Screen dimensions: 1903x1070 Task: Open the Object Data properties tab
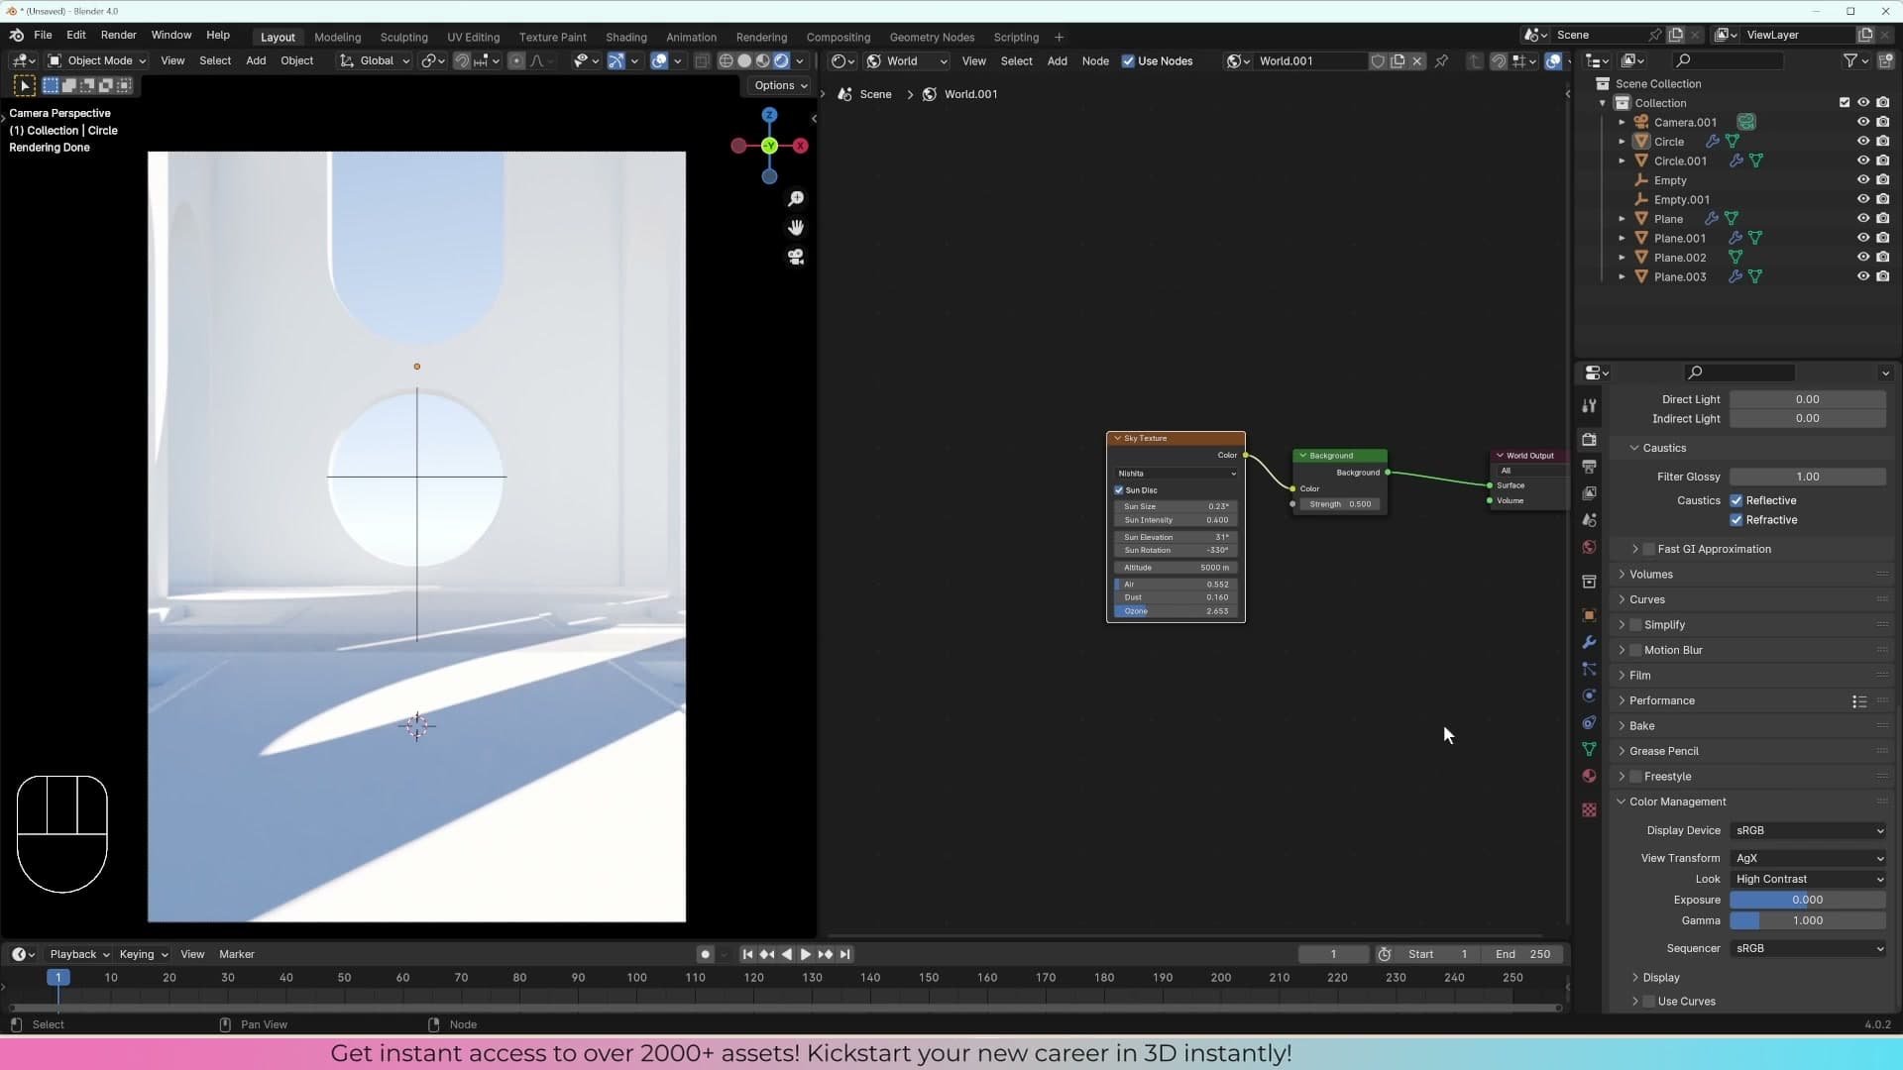1589,749
